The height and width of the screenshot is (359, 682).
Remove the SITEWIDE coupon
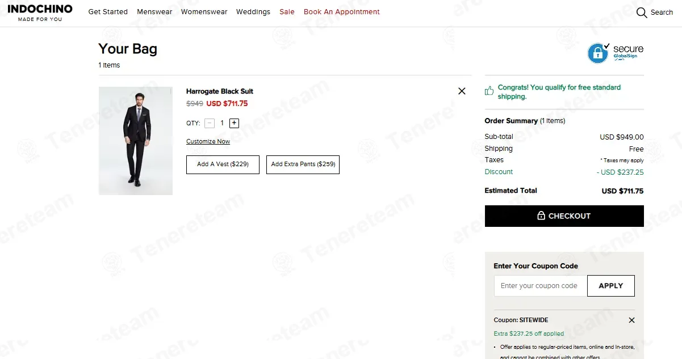[x=631, y=320]
